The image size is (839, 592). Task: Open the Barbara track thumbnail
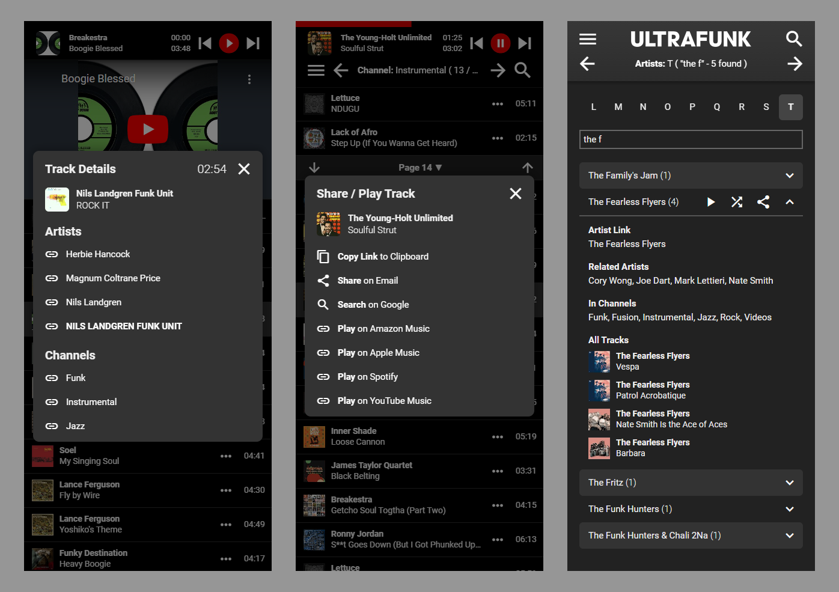pos(599,448)
